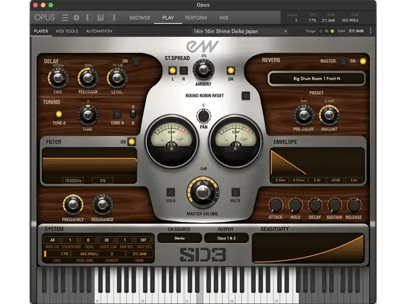This screenshot has width=406, height=304.
Task: Toggle the Reverb ON light
Action: coord(363,61)
